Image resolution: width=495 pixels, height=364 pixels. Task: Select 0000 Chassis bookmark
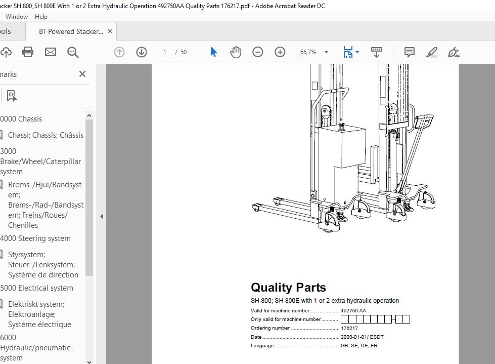click(x=21, y=119)
